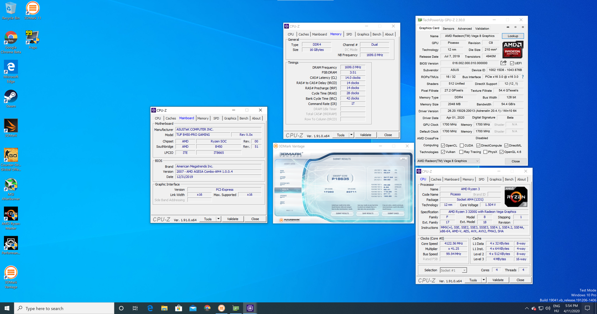Enable the Ray Tracing checkbox
Viewport: 597px width, 314px height.
point(461,152)
